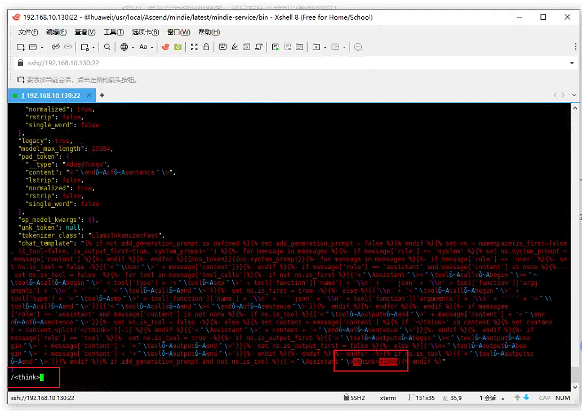Click the keyboard mapping icon
The width and height of the screenshot is (582, 411).
223,47
